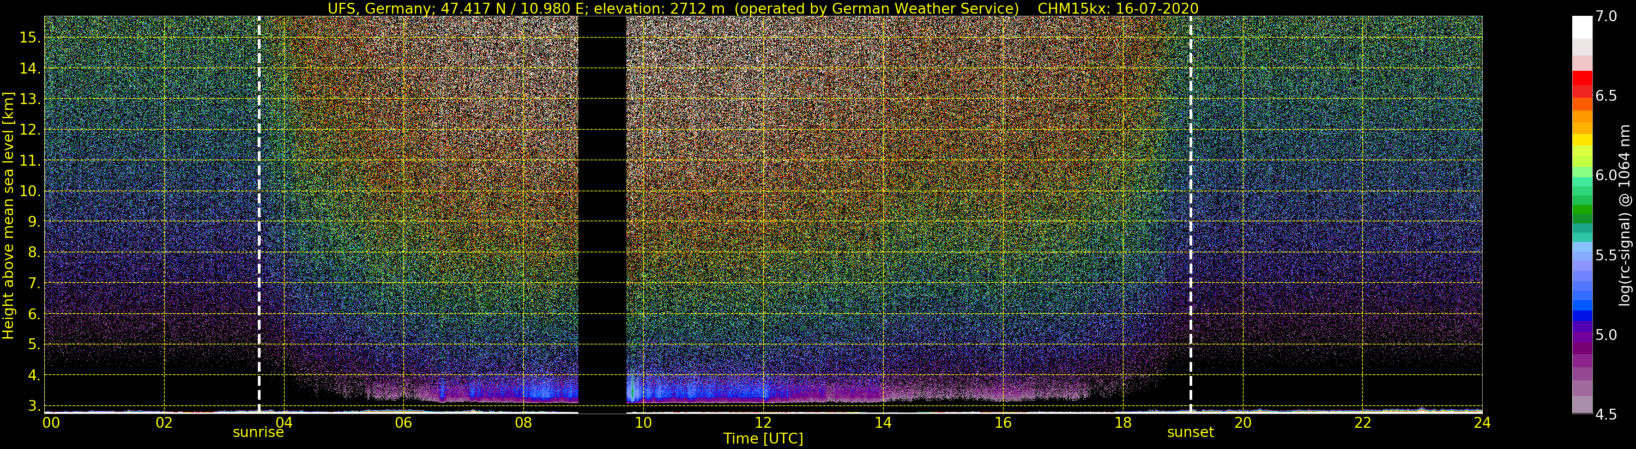The width and height of the screenshot is (1636, 449).
Task: Click the "00" time tick label
Action: (x=51, y=423)
